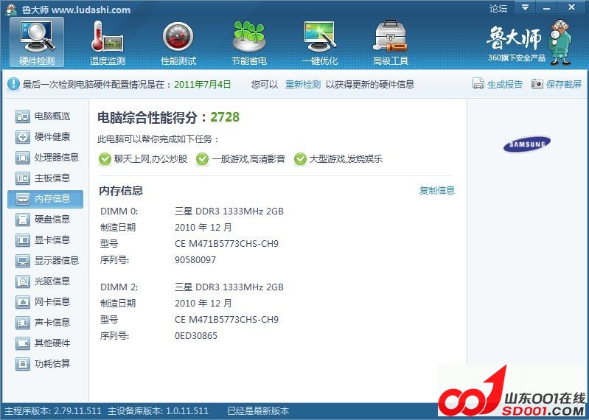The image size is (589, 420).
Task: Click the 光驱信息 sidebar icon
Action: (x=23, y=281)
